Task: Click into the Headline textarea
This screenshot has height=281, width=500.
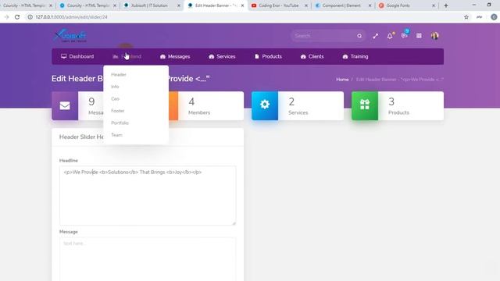Action: coord(148,196)
